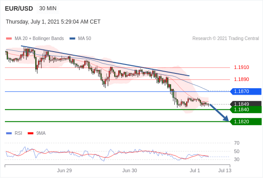Viewport: 263px width, 178px height.
Task: Select the 30 MIN timeframe label
Action: coord(48,8)
